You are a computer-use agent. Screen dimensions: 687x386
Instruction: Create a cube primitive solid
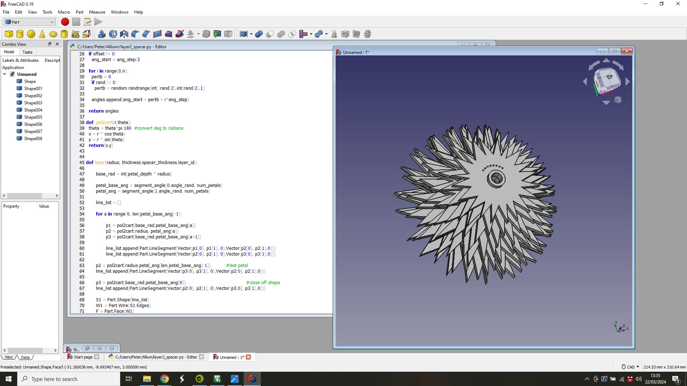tap(9, 34)
